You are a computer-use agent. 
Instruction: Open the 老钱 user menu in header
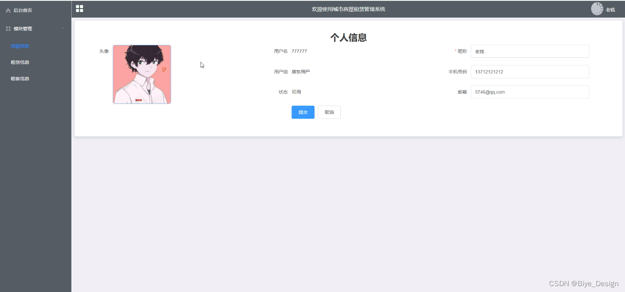[610, 9]
